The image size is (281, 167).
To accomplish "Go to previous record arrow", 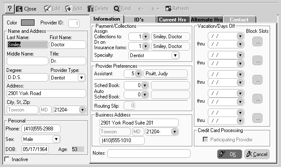I will coord(140,8).
